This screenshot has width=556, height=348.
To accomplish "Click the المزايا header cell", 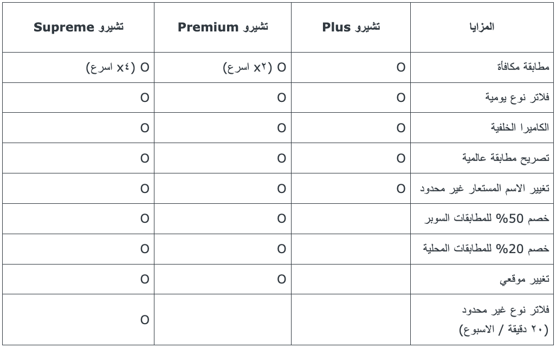I will tap(482, 27).
